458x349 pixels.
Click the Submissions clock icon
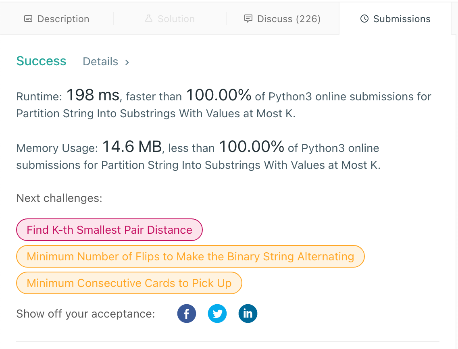(x=364, y=19)
